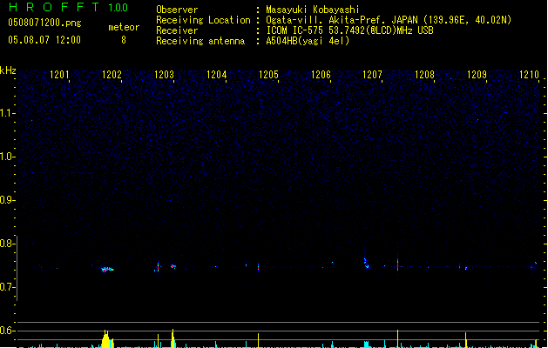Click the yellow power spike after 1207
This screenshot has width=548, height=348.
pos(397,338)
